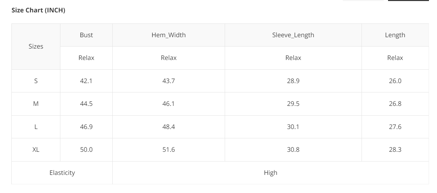This screenshot has width=437, height=193.
Task: Select the S size row label
Action: tap(36, 81)
